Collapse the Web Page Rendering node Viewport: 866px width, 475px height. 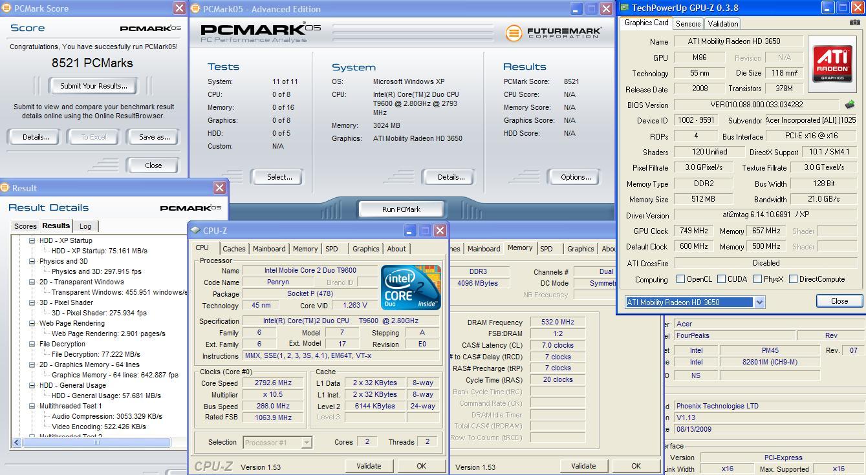pyautogui.click(x=32, y=323)
